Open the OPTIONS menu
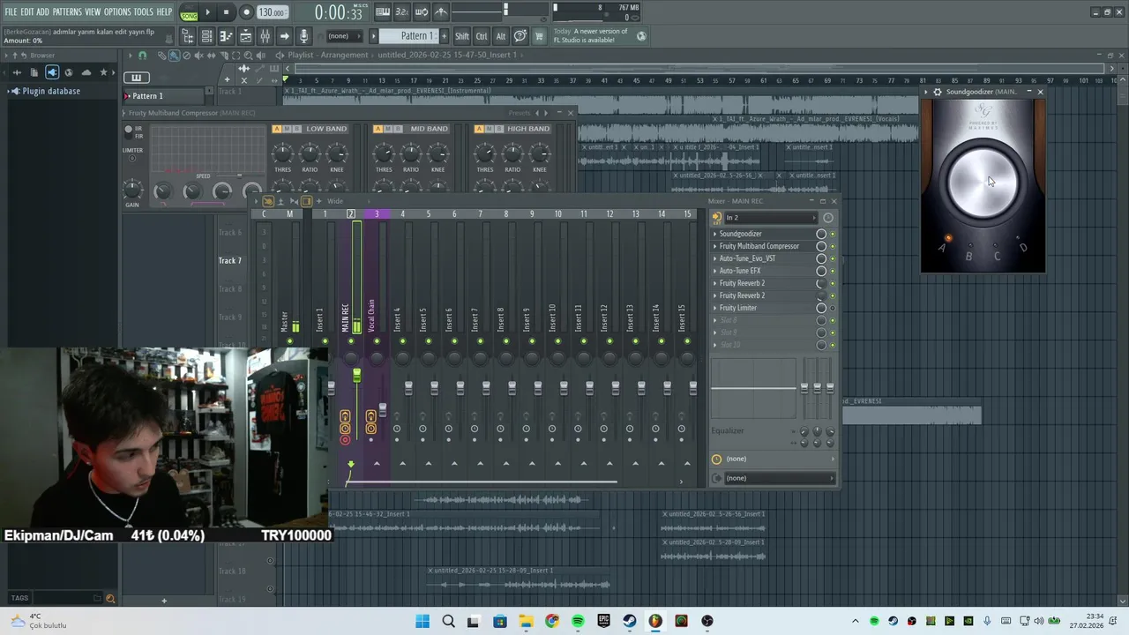Screen dimensions: 1129x635 pos(117,11)
